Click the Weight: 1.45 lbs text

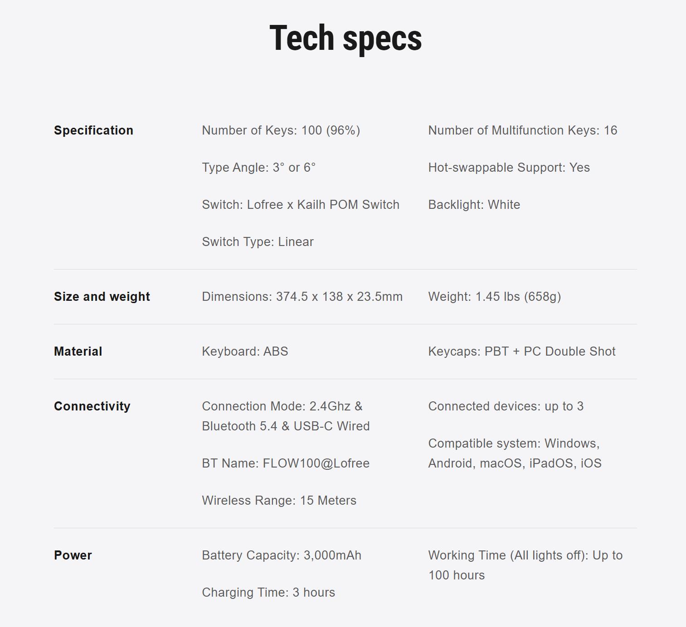pyautogui.click(x=494, y=297)
